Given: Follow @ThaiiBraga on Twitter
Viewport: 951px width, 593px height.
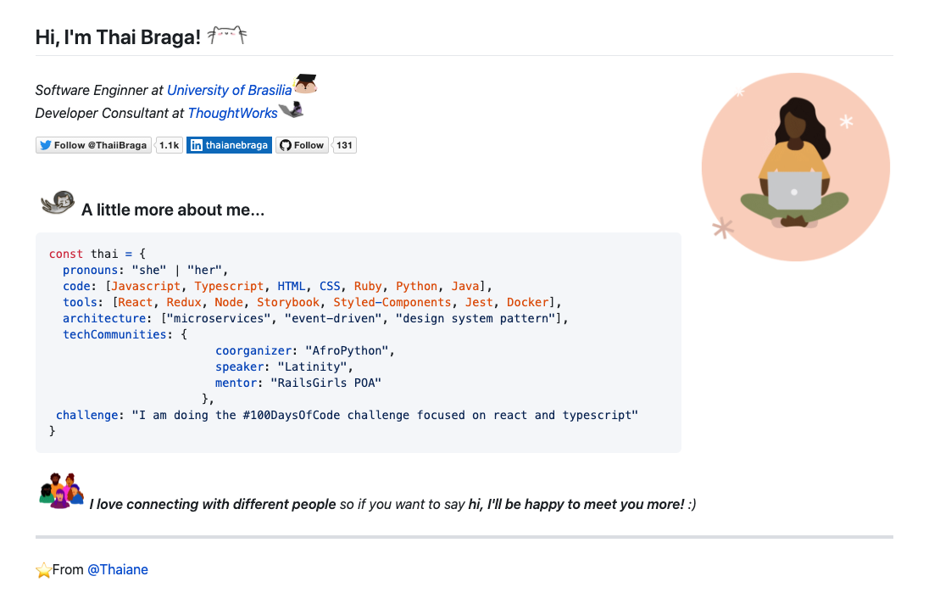Looking at the screenshot, I should click(x=93, y=144).
